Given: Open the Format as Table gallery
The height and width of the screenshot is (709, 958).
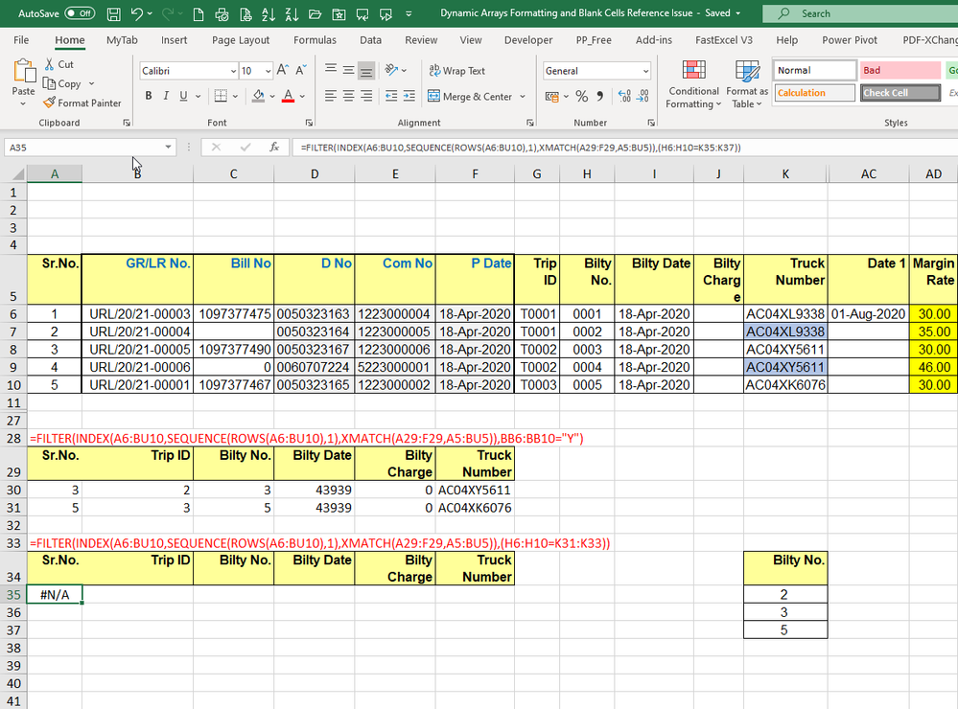Looking at the screenshot, I should [x=747, y=84].
